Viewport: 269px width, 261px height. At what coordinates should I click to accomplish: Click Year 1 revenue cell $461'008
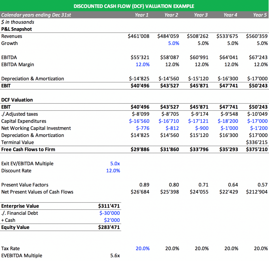pos(138,36)
